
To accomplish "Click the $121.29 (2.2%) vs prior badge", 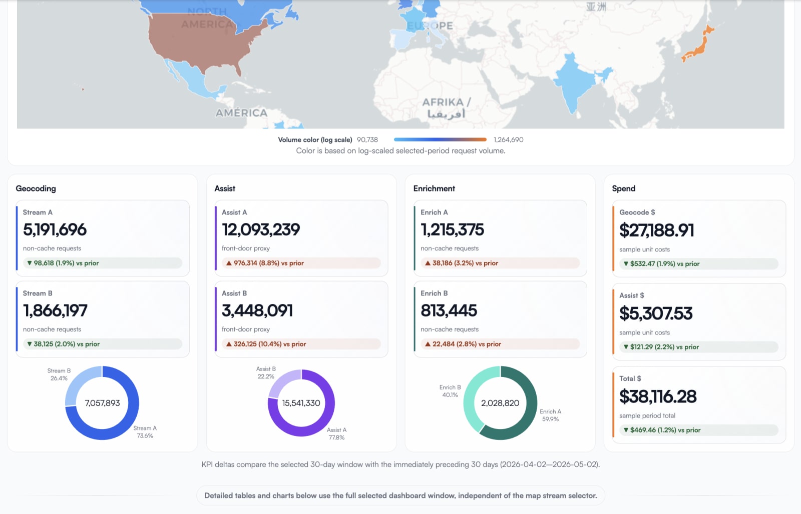I will pyautogui.click(x=699, y=347).
